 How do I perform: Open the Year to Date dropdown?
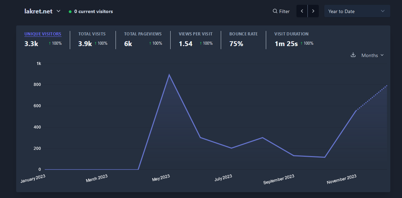click(357, 11)
